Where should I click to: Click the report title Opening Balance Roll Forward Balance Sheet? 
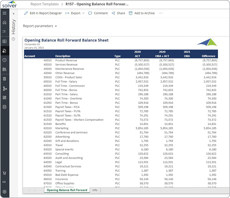pyautogui.click(x=66, y=40)
